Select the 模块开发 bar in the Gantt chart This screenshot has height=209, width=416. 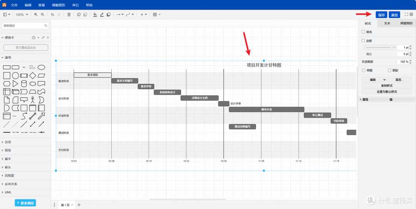[267, 109]
